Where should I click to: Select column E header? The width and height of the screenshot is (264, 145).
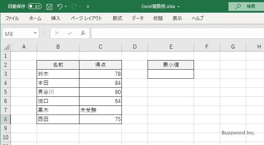[171, 47]
